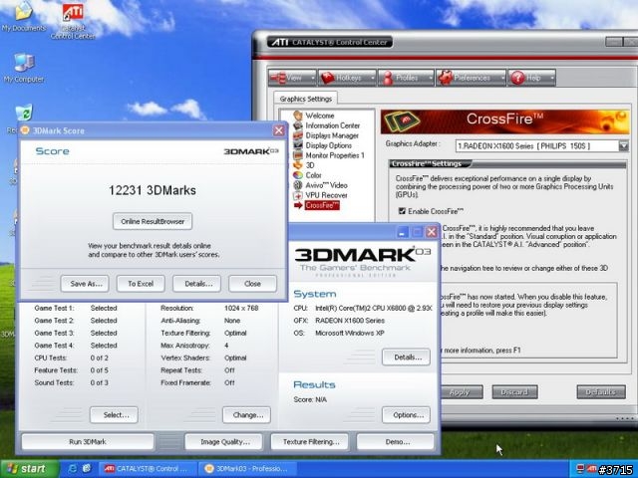Select the Color tree icon

tap(298, 175)
